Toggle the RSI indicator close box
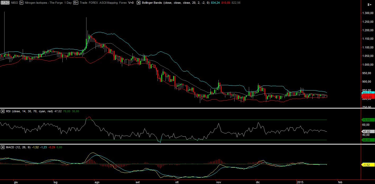The image size is (375, 184). (x=3, y=111)
